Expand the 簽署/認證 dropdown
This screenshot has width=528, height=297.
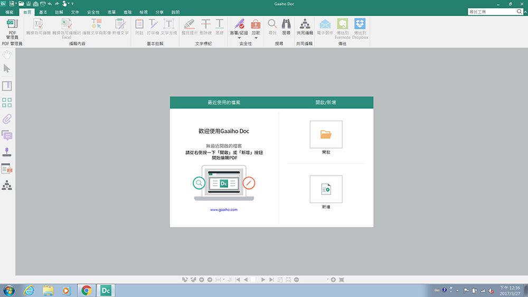pos(239,38)
